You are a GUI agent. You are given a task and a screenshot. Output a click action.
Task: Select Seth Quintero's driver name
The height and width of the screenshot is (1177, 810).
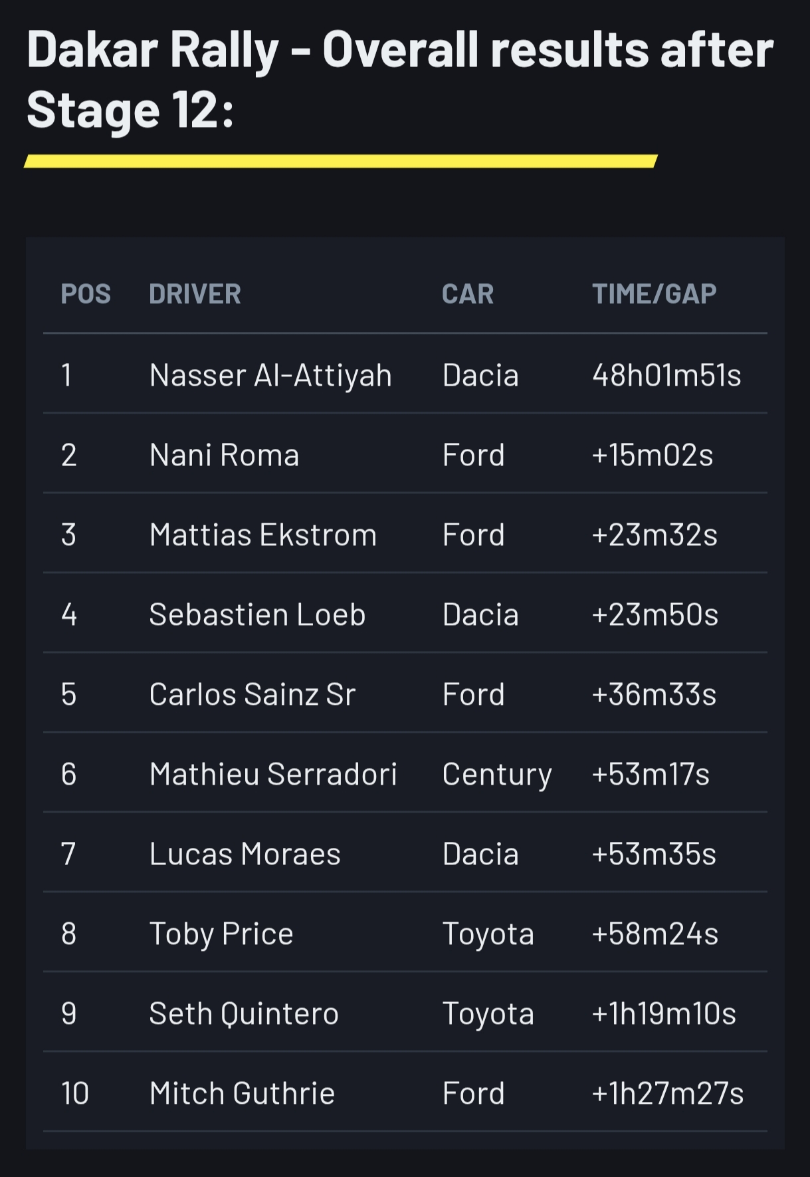point(244,1013)
